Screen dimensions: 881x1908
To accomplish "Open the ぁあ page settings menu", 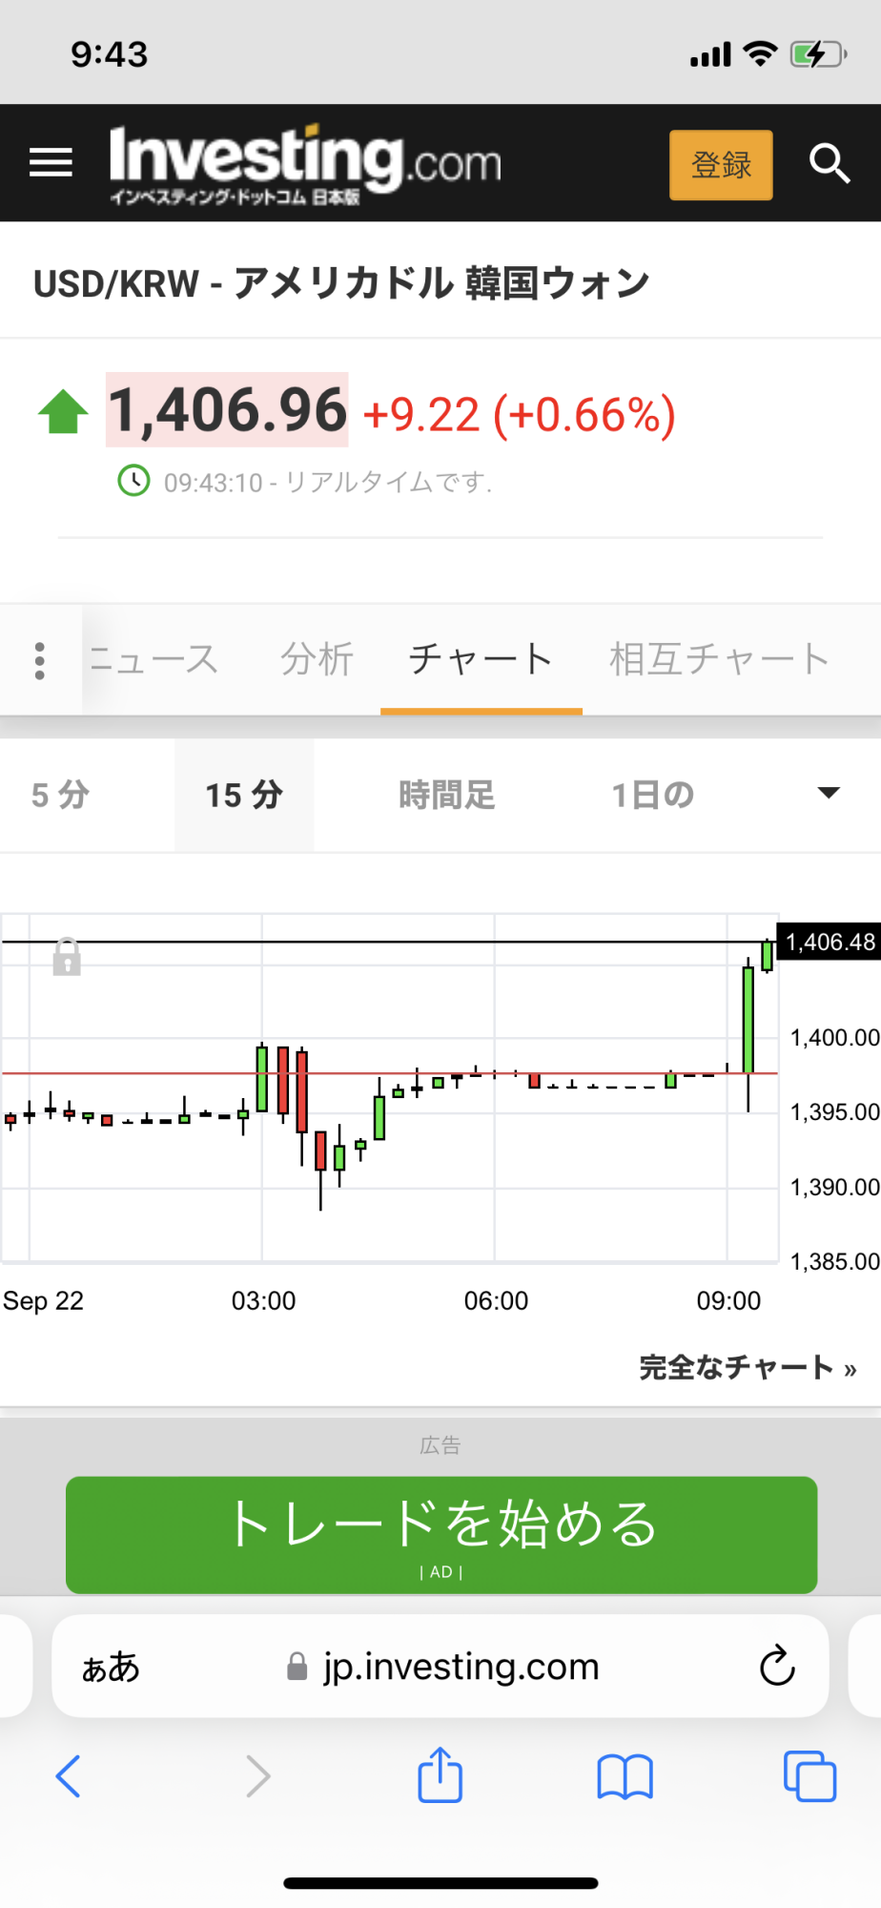I will pos(111,1667).
